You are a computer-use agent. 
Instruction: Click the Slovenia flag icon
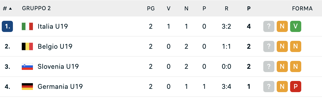[27, 67]
